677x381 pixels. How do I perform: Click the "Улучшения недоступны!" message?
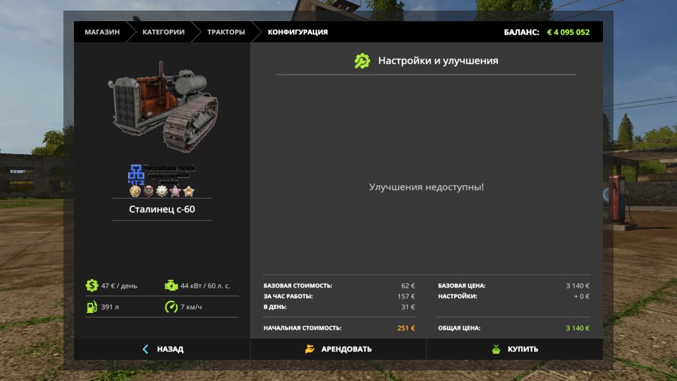click(x=426, y=187)
